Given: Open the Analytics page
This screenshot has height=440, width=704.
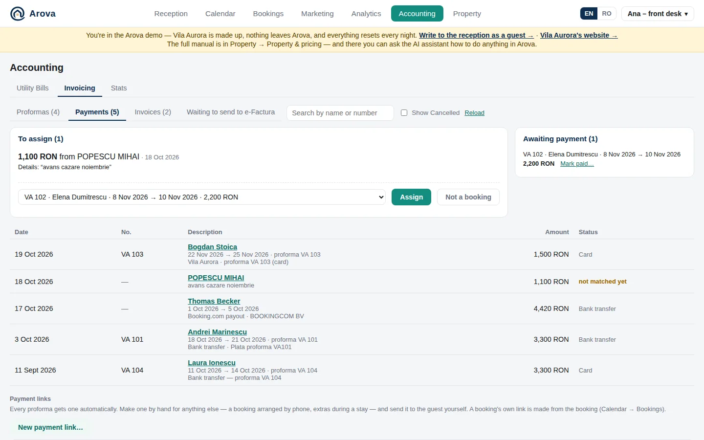Looking at the screenshot, I should (x=366, y=14).
